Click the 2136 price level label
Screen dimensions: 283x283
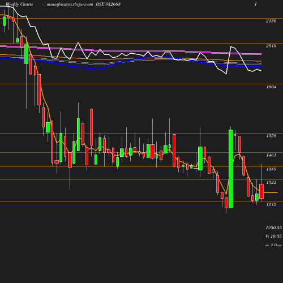[x=271, y=21]
